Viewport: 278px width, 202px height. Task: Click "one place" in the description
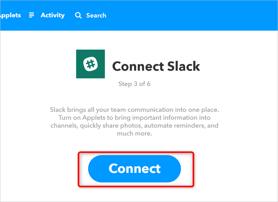click(x=206, y=110)
